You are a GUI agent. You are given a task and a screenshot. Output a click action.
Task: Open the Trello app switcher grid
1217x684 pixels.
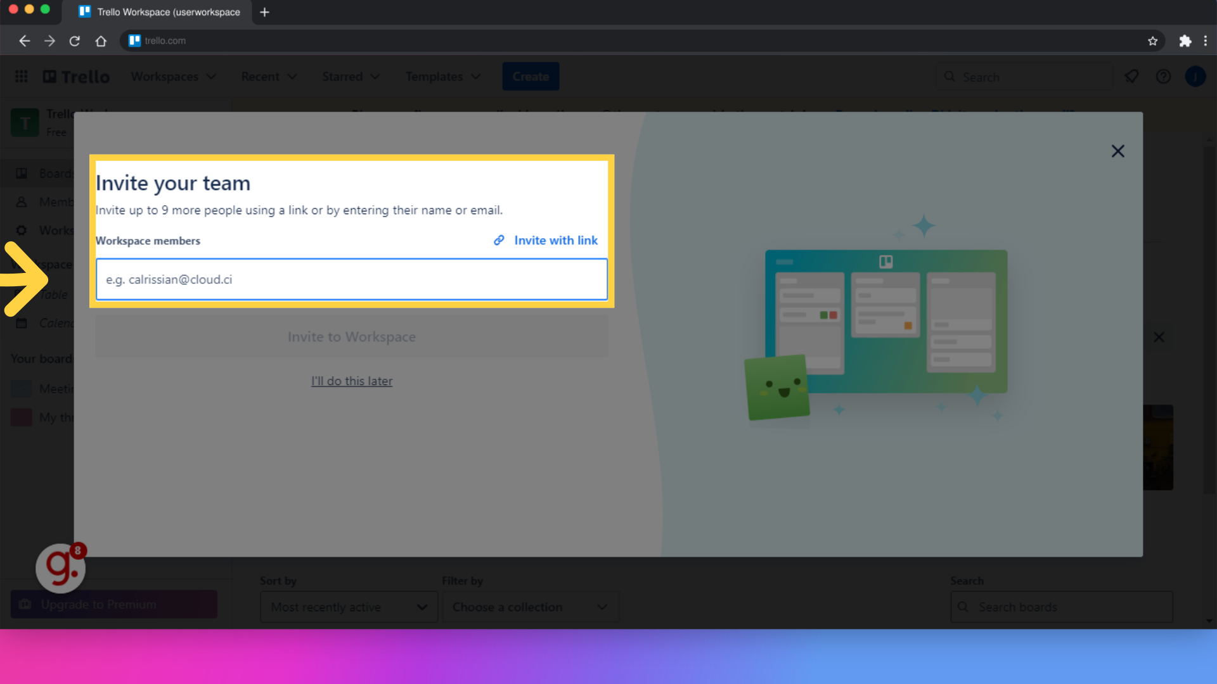[x=22, y=76]
